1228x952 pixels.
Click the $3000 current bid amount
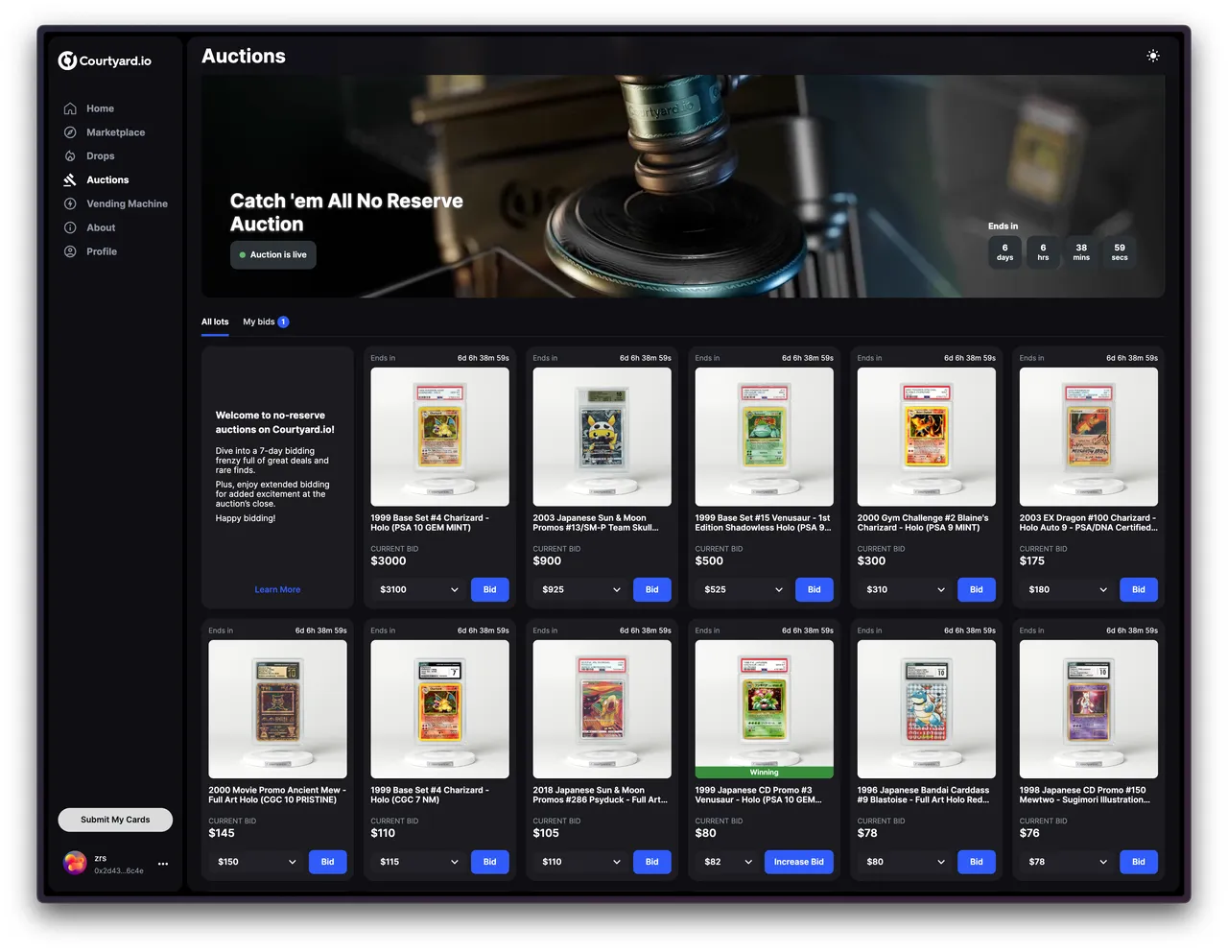[x=389, y=560]
